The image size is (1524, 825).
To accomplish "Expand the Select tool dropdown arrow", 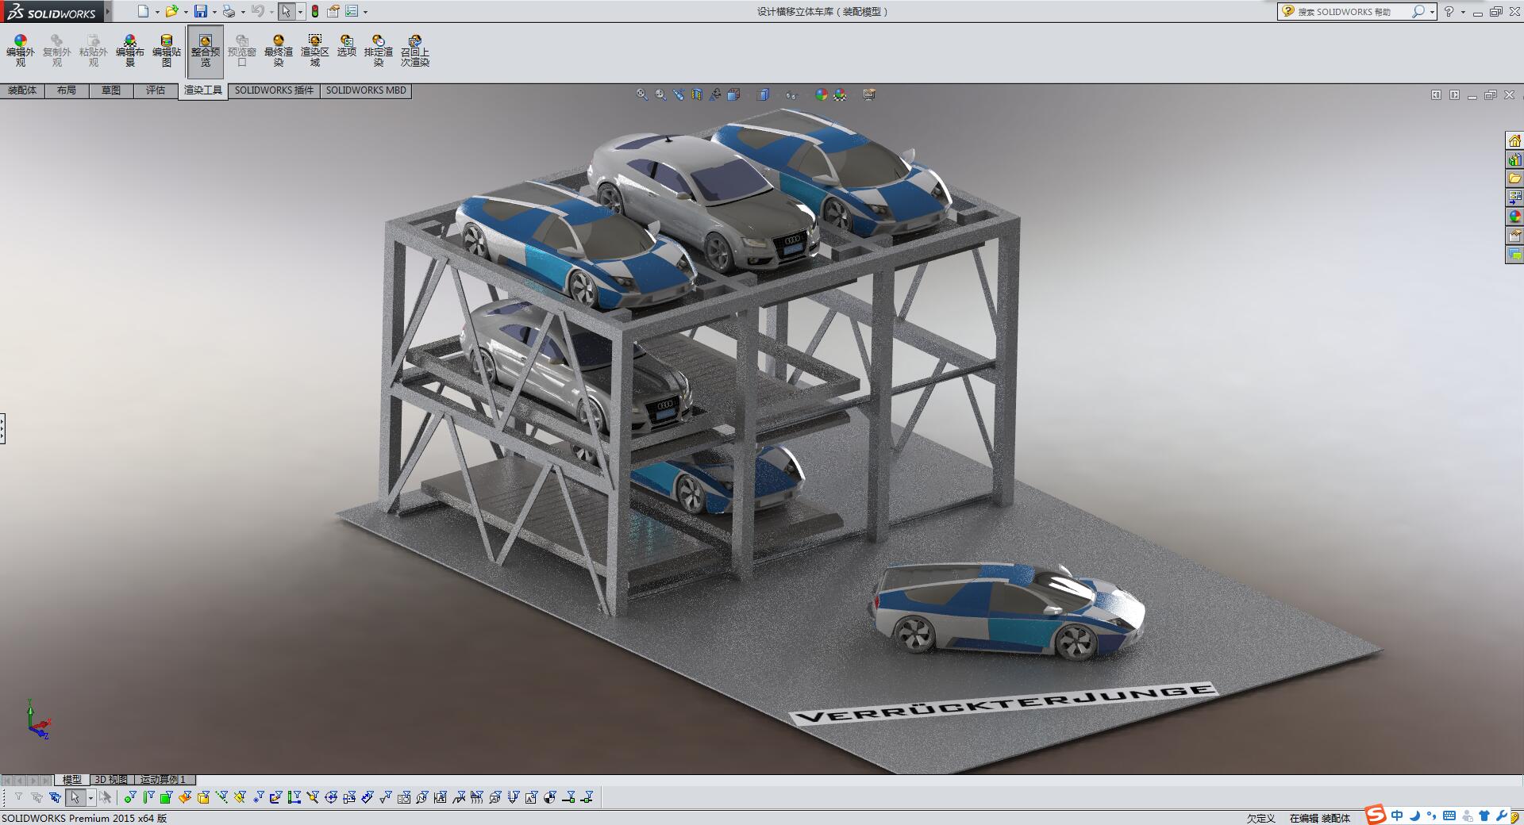I will 300,12.
